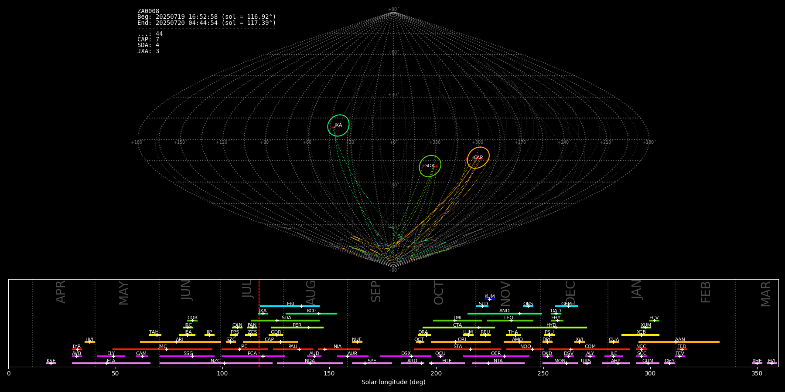Click the XHE shower label
785x392 pixels.
(757, 361)
